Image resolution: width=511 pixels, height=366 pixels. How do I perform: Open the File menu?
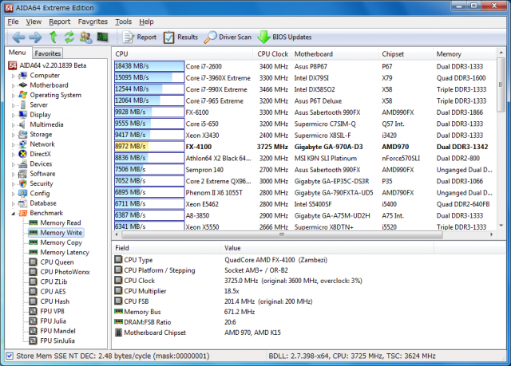13,22
